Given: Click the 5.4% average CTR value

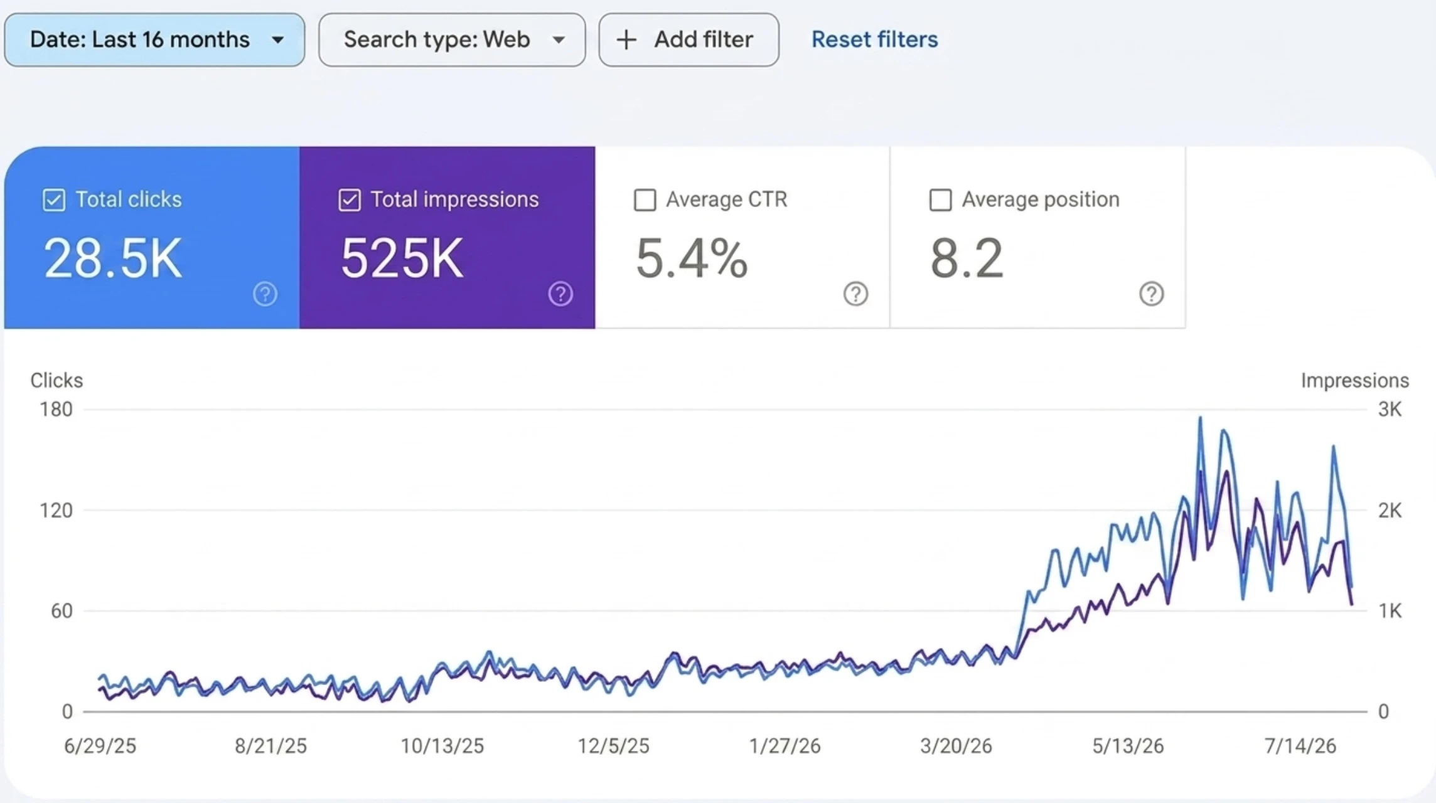Looking at the screenshot, I should pos(692,258).
